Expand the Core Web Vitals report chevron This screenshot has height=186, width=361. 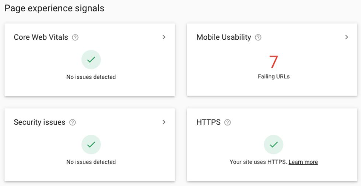(164, 37)
